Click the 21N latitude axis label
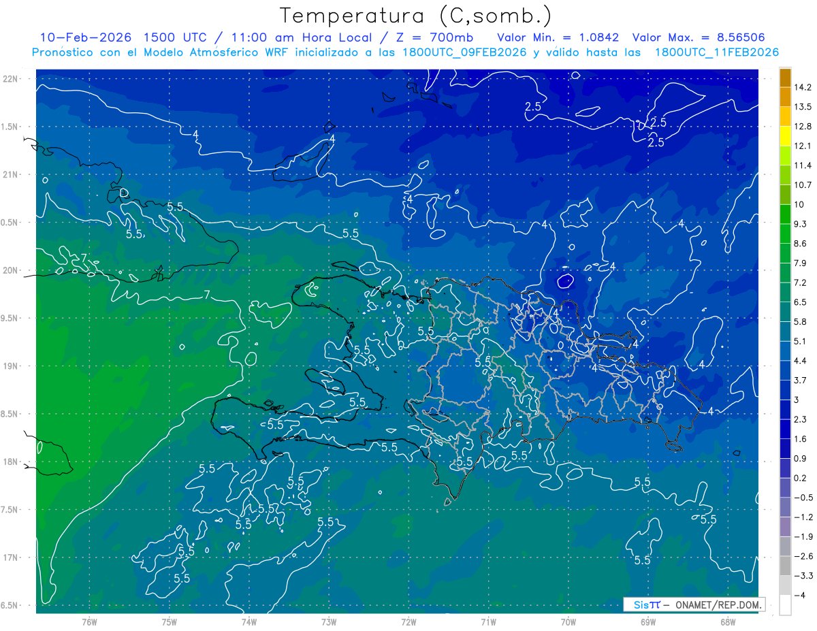The width and height of the screenshot is (817, 631). [x=11, y=174]
